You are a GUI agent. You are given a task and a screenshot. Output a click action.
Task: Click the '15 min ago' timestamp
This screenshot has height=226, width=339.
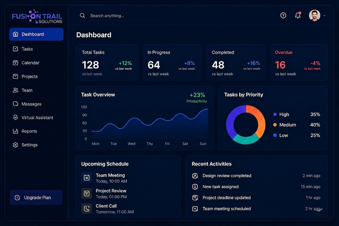[310, 187]
